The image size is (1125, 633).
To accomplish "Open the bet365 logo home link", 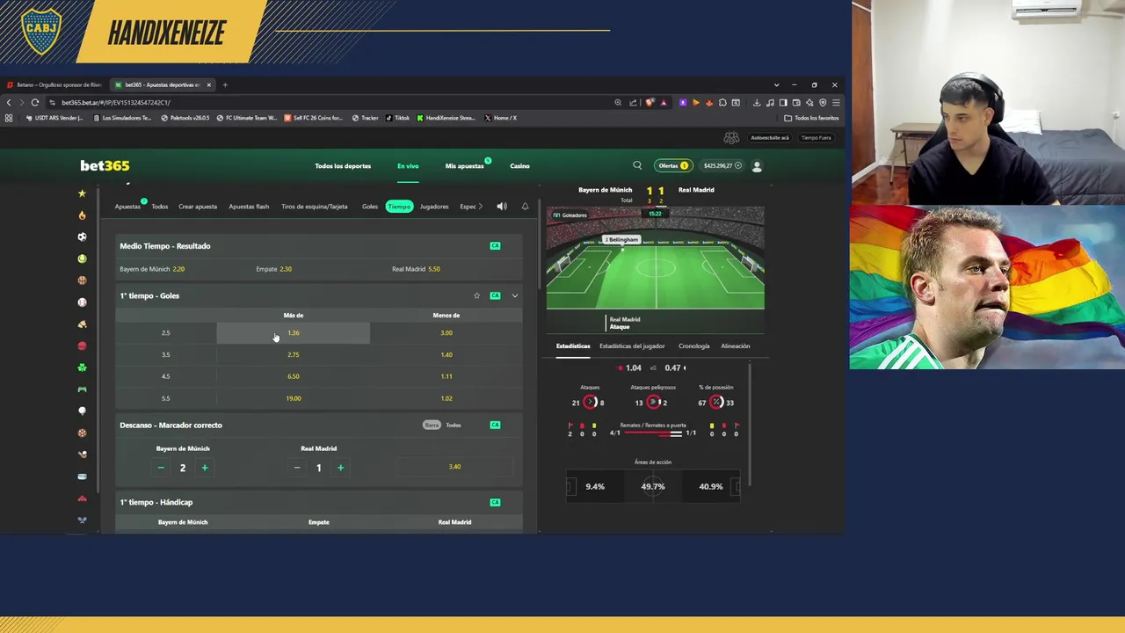I will pos(105,166).
